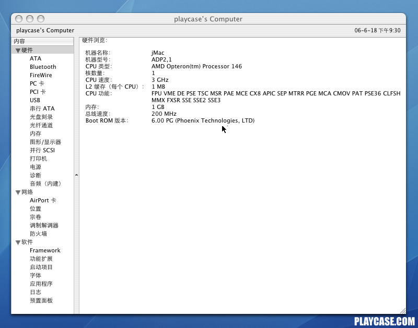Click the sidebar split-view divider handle
Image resolution: width=418 pixels, height=328 pixels.
pos(76,175)
